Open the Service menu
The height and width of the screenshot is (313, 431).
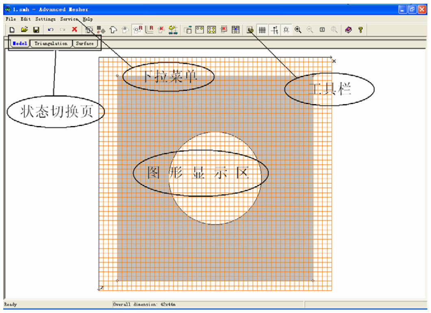[69, 19]
